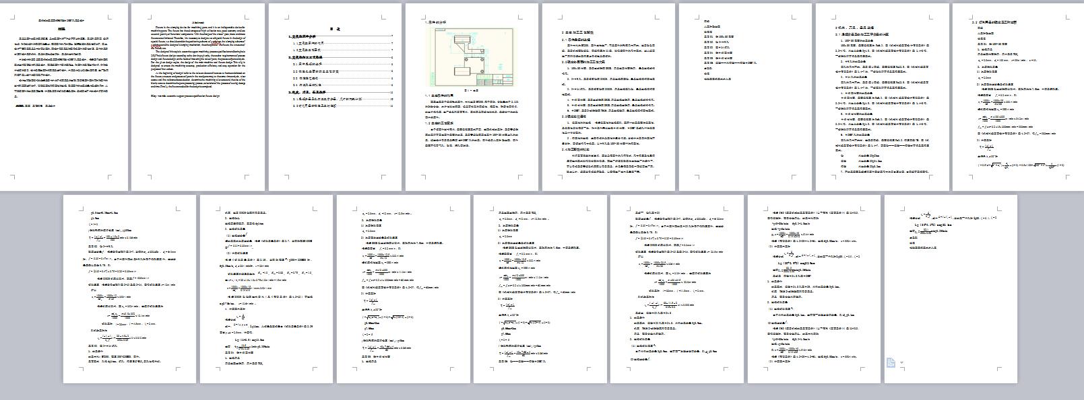The image size is (1084, 400).
Task: Click the small blue document icon on the last page
Action: click(x=891, y=363)
